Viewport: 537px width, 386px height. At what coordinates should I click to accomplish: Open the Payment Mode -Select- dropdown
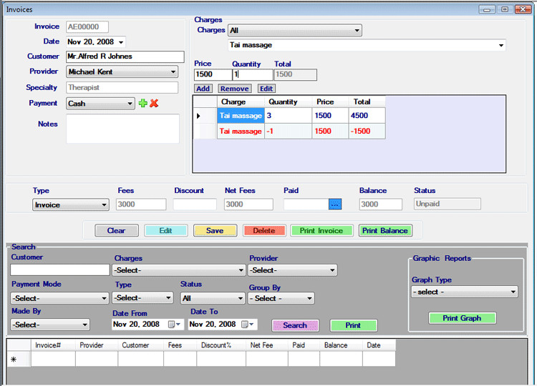[x=59, y=298]
